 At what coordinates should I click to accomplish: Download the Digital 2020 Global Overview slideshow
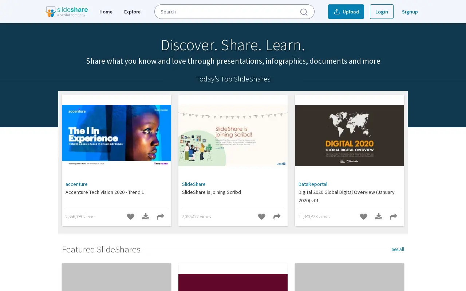(x=379, y=216)
